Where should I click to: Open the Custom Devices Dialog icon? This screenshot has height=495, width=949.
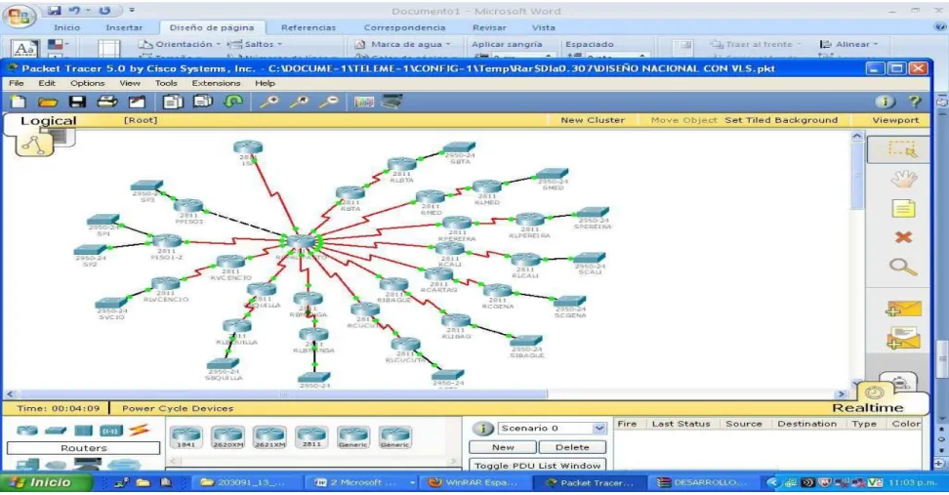click(x=392, y=102)
